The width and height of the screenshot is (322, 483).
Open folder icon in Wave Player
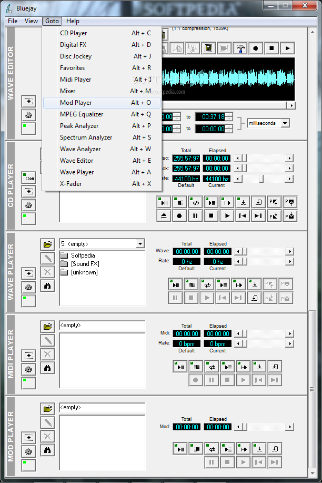pos(47,244)
